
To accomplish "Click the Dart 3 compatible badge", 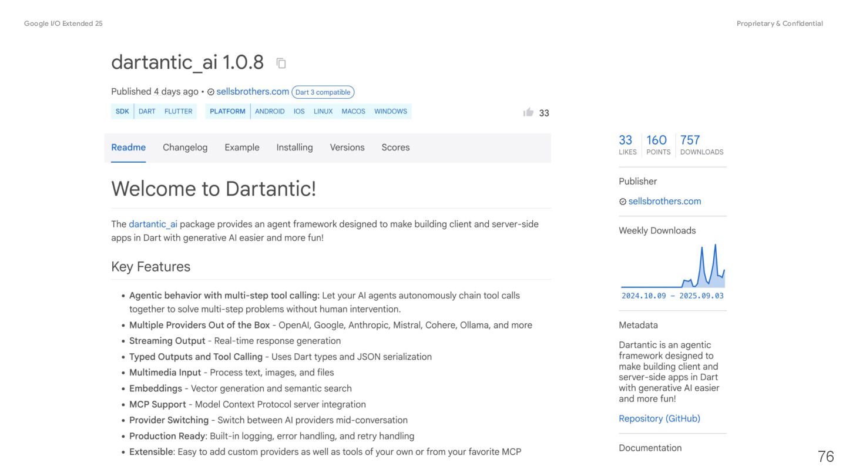I will coord(323,92).
